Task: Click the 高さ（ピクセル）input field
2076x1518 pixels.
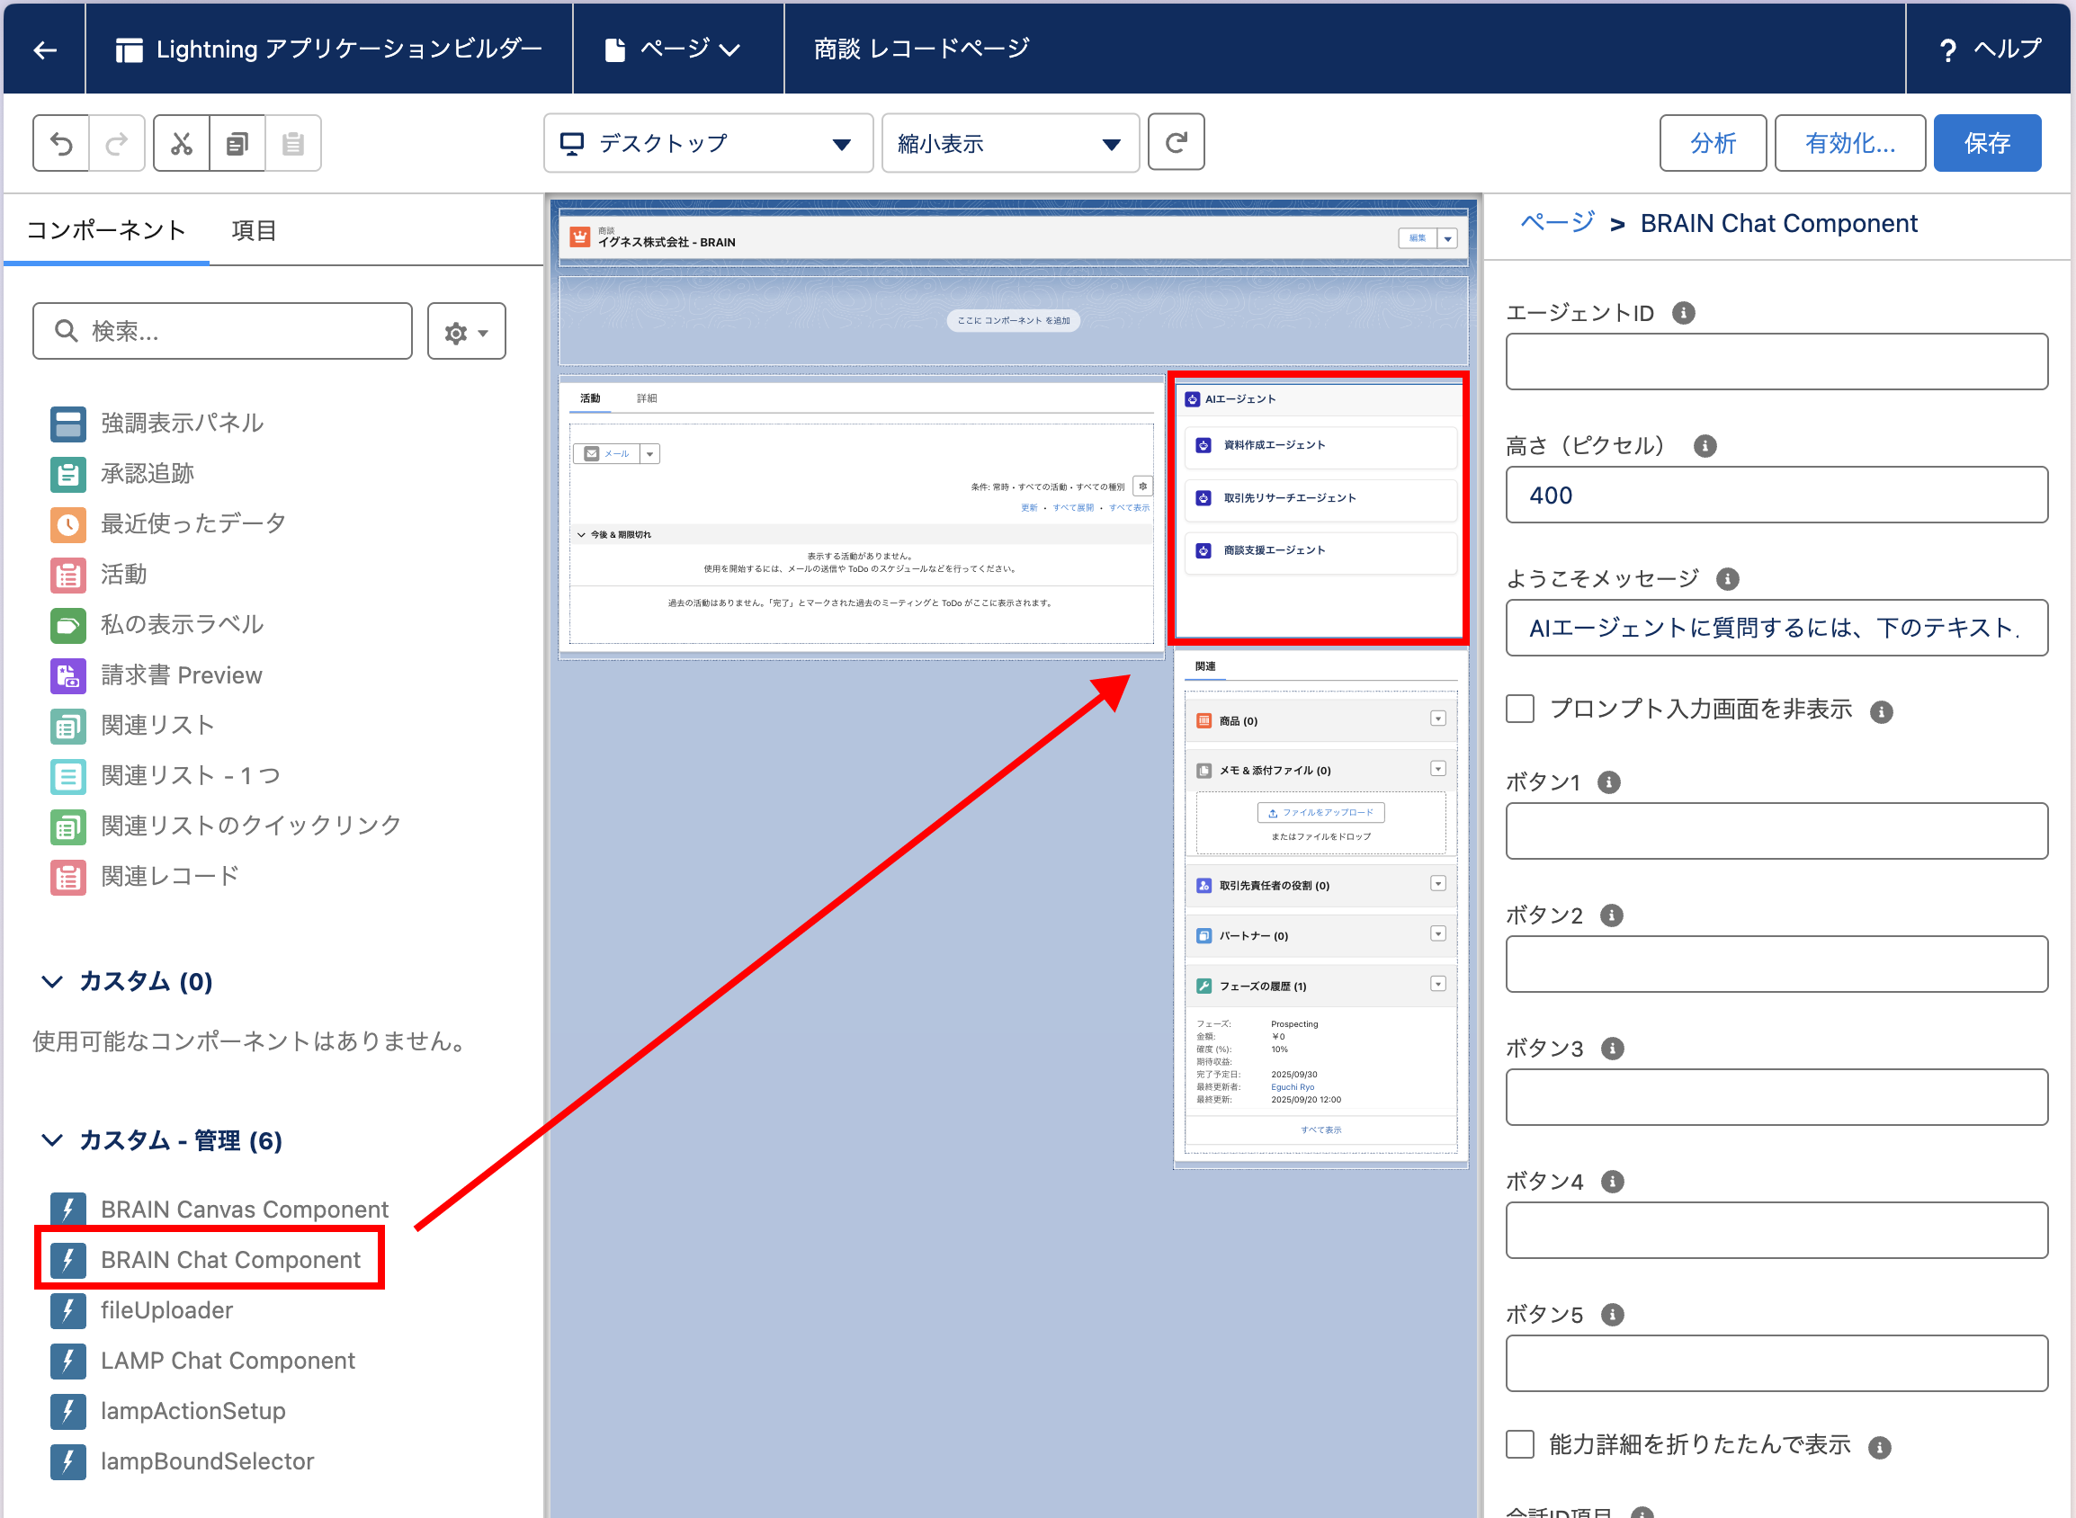Action: coord(1776,496)
